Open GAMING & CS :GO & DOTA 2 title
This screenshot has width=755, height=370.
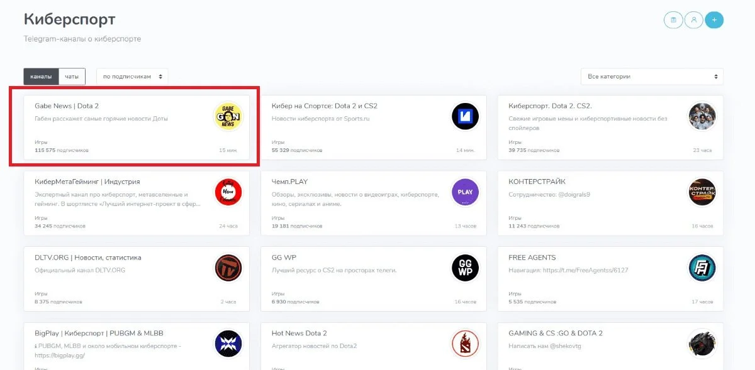556,333
